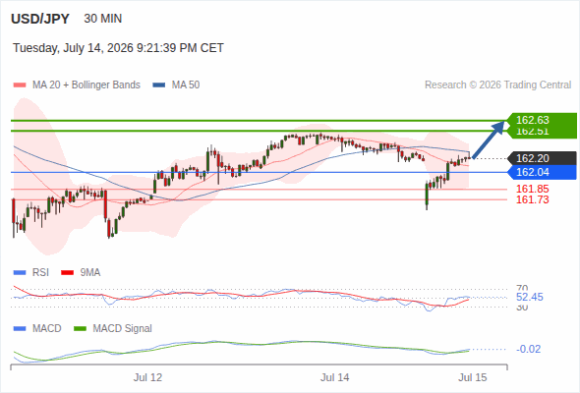The height and width of the screenshot is (393, 580).
Task: Click the MACD legend color swatch
Action: coord(20,329)
